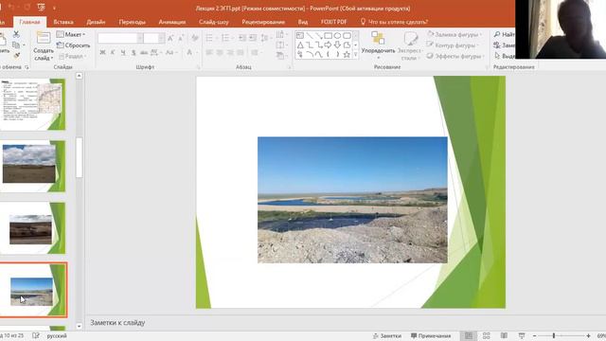Click the zoom slider handle
This screenshot has height=341, width=606.
coord(553,336)
